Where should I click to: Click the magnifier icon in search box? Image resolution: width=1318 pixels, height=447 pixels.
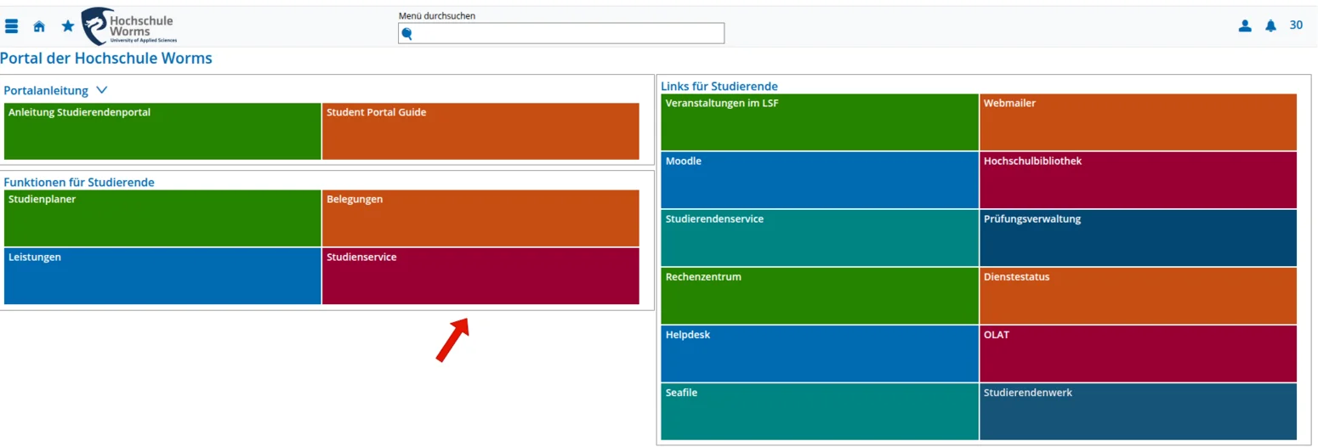(406, 34)
